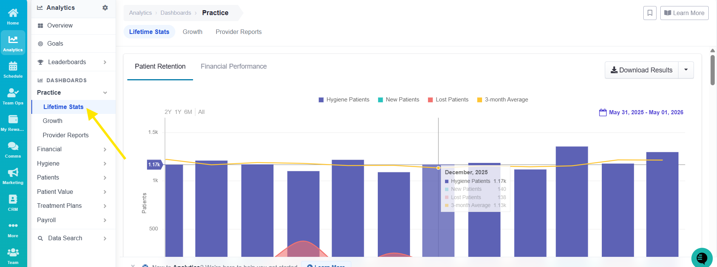Switch to the Financial Performance tab
The image size is (717, 267).
click(x=233, y=66)
